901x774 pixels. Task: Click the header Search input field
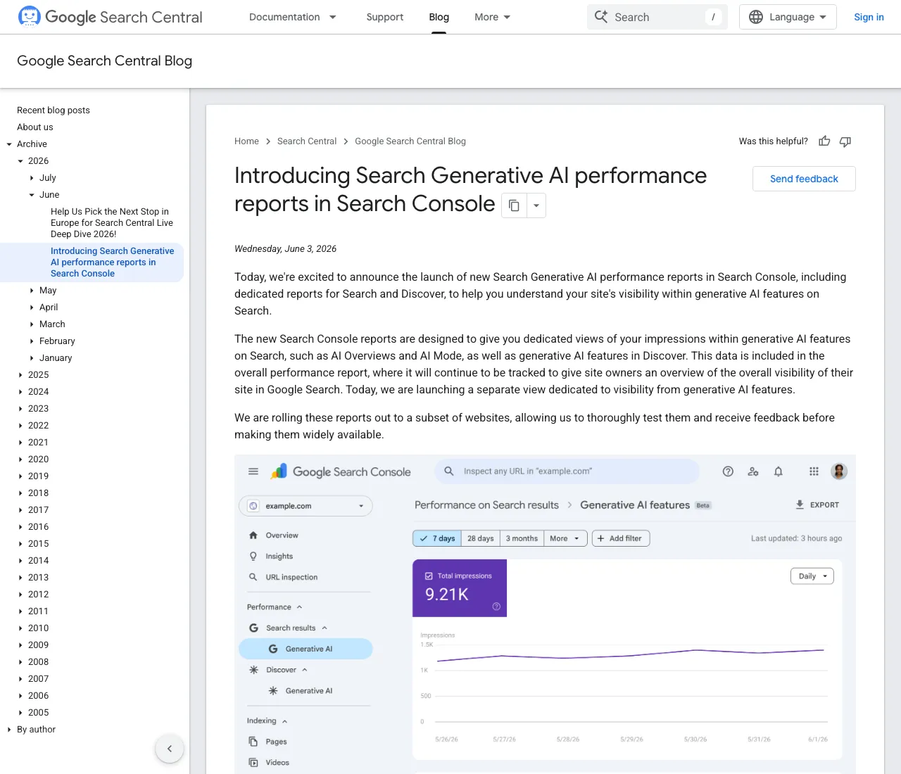click(x=657, y=17)
